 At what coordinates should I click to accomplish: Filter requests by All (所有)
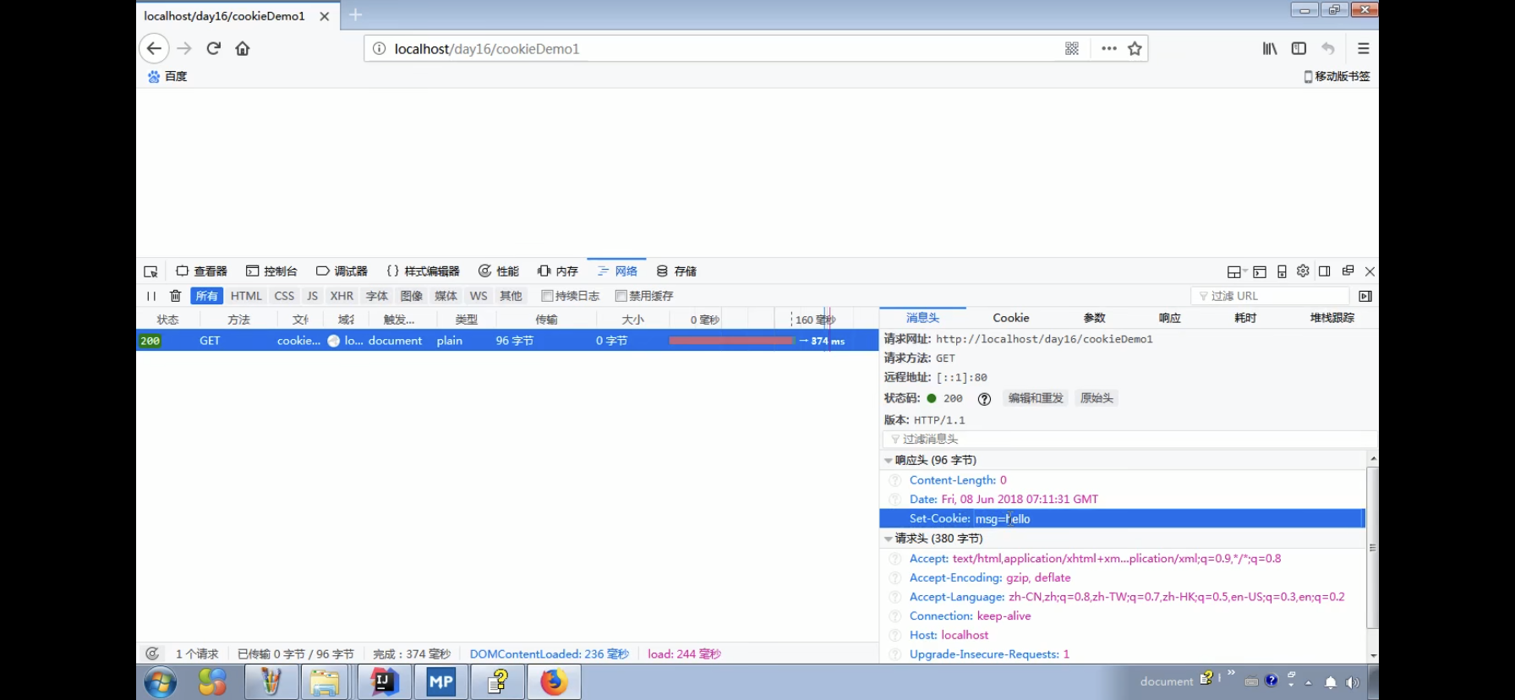click(x=207, y=296)
